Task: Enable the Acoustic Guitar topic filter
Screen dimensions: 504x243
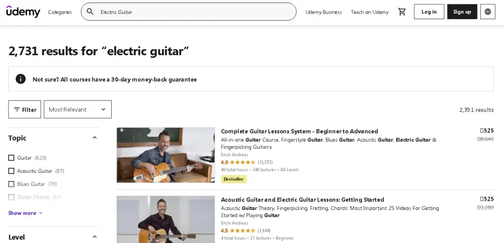Action: pyautogui.click(x=11, y=171)
